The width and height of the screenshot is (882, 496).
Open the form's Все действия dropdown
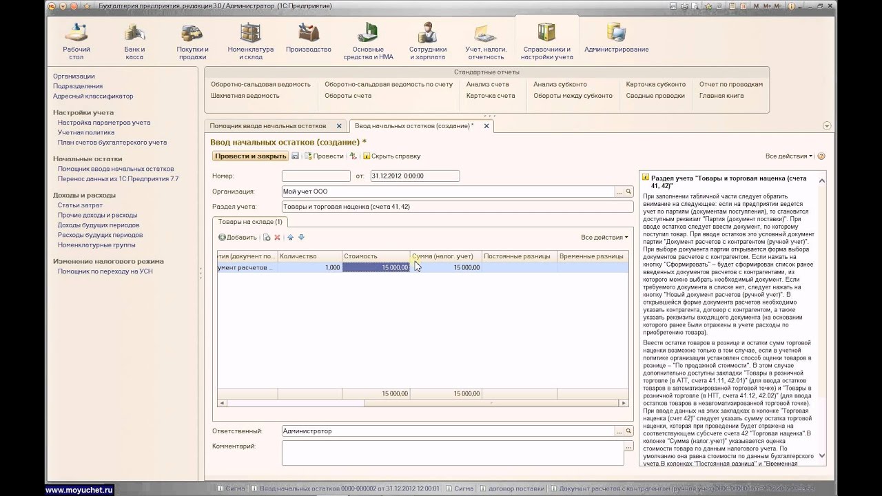(x=789, y=156)
